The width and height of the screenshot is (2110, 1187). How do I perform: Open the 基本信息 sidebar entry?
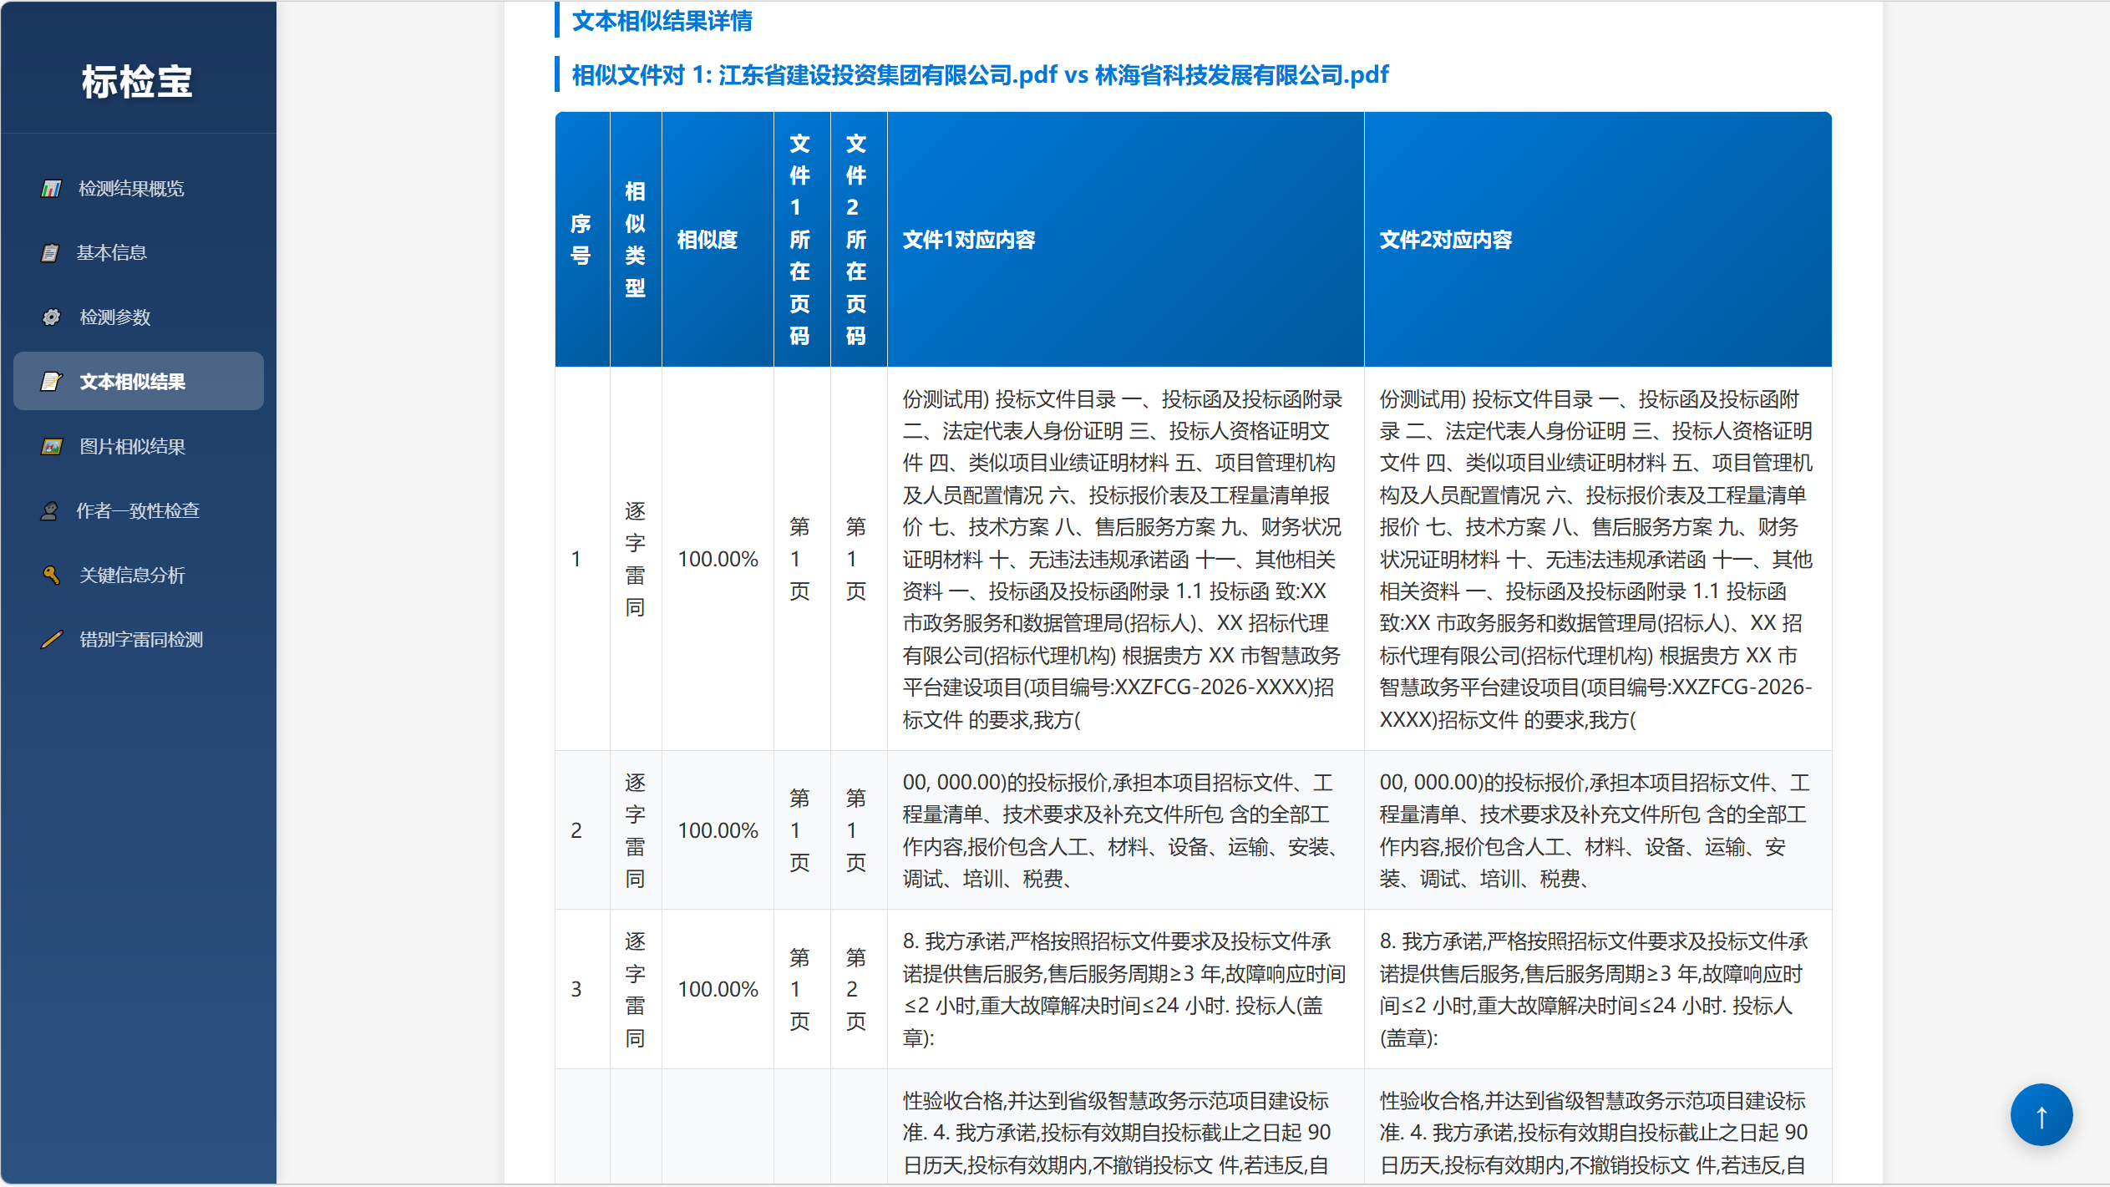(112, 252)
